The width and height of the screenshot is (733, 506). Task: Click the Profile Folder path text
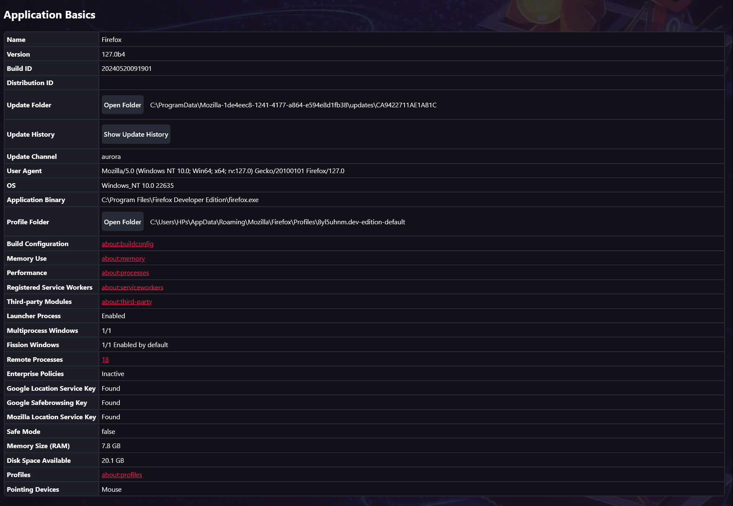tap(278, 222)
